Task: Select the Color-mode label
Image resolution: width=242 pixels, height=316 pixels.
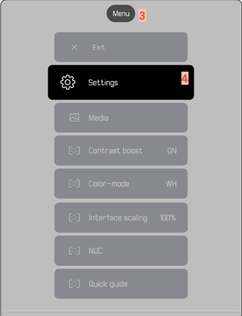Action: [109, 184]
